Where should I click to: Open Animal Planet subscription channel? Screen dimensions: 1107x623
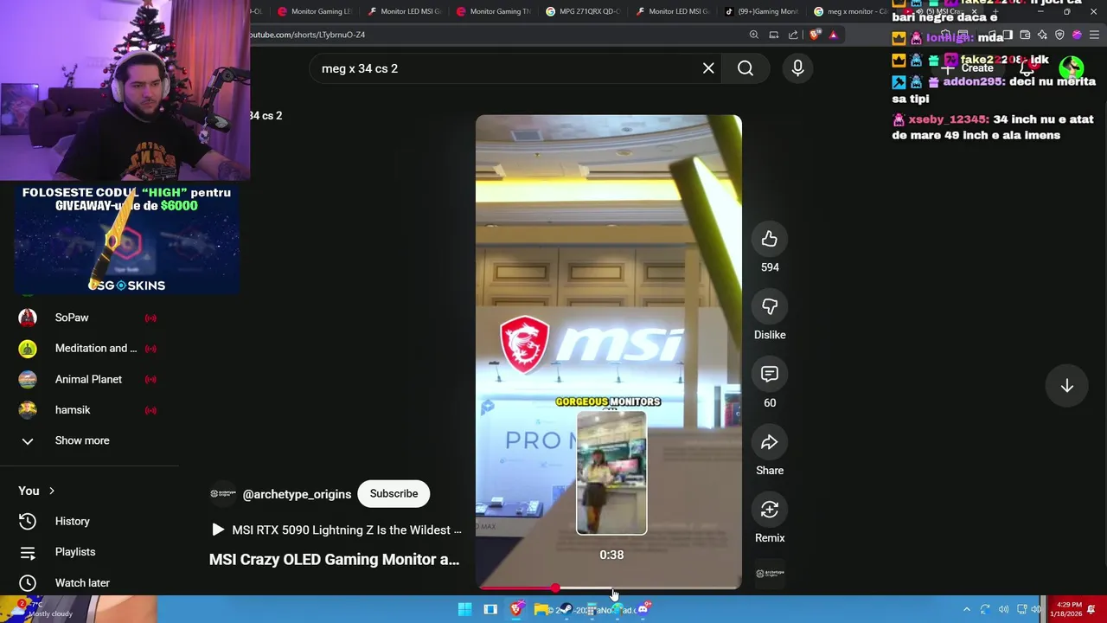[88, 379]
